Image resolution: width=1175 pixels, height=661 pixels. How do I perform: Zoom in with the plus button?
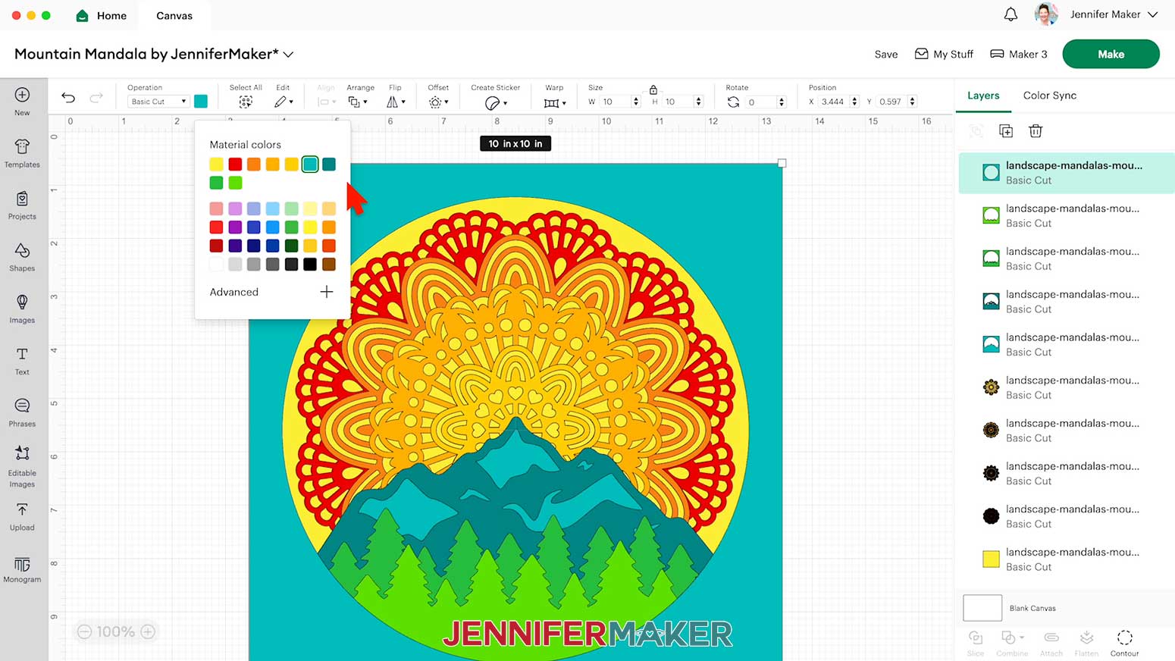pos(149,631)
